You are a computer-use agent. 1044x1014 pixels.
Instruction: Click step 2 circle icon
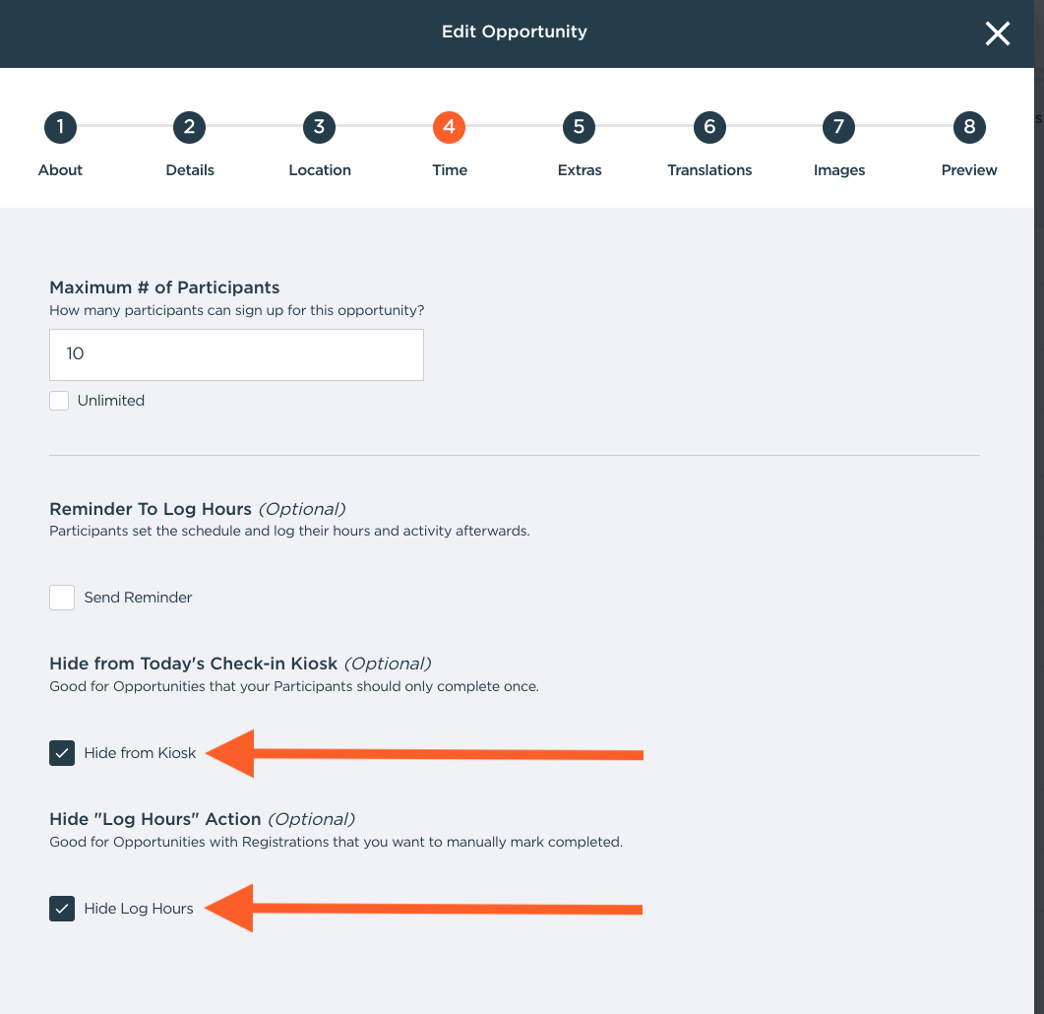click(189, 127)
